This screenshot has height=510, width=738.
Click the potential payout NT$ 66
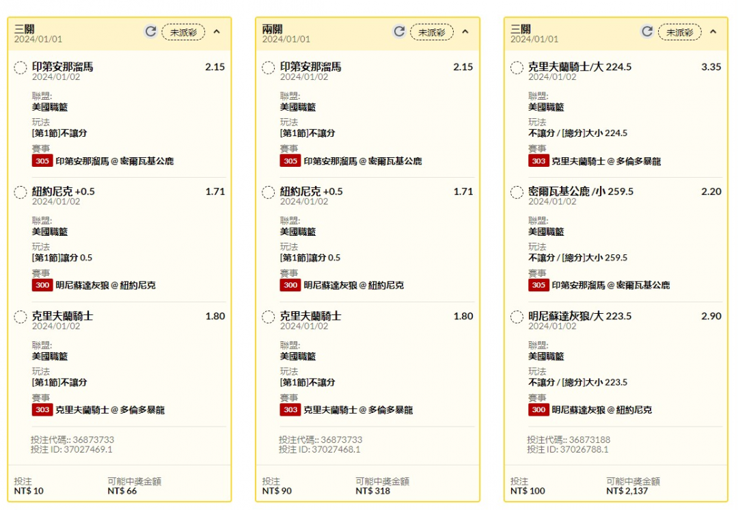tap(122, 491)
